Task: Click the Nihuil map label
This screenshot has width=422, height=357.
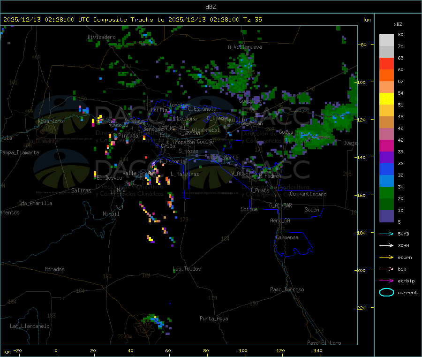Action: coord(111,214)
